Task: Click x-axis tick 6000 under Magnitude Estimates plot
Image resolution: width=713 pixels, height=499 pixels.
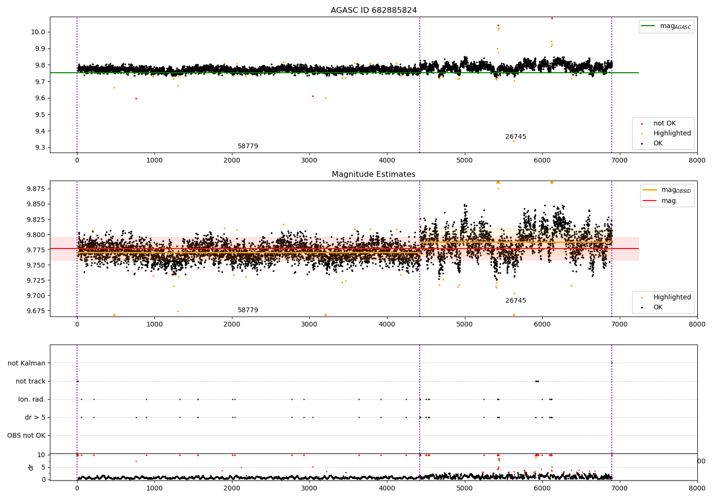Action: coord(542,324)
